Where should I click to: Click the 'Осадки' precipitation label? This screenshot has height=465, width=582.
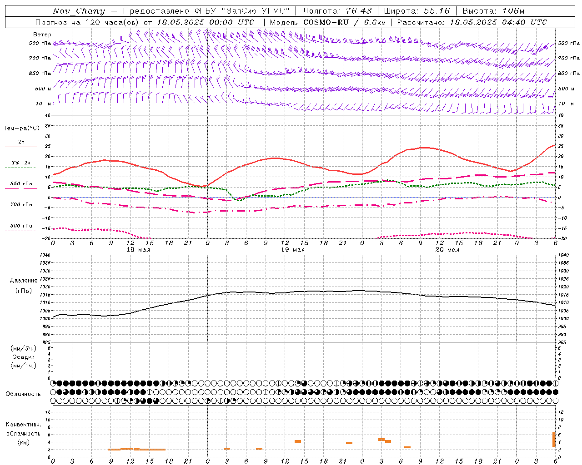point(24,357)
